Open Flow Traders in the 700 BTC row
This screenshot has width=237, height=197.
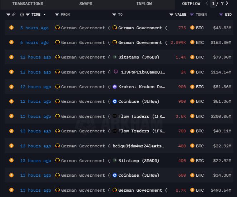click(x=142, y=131)
